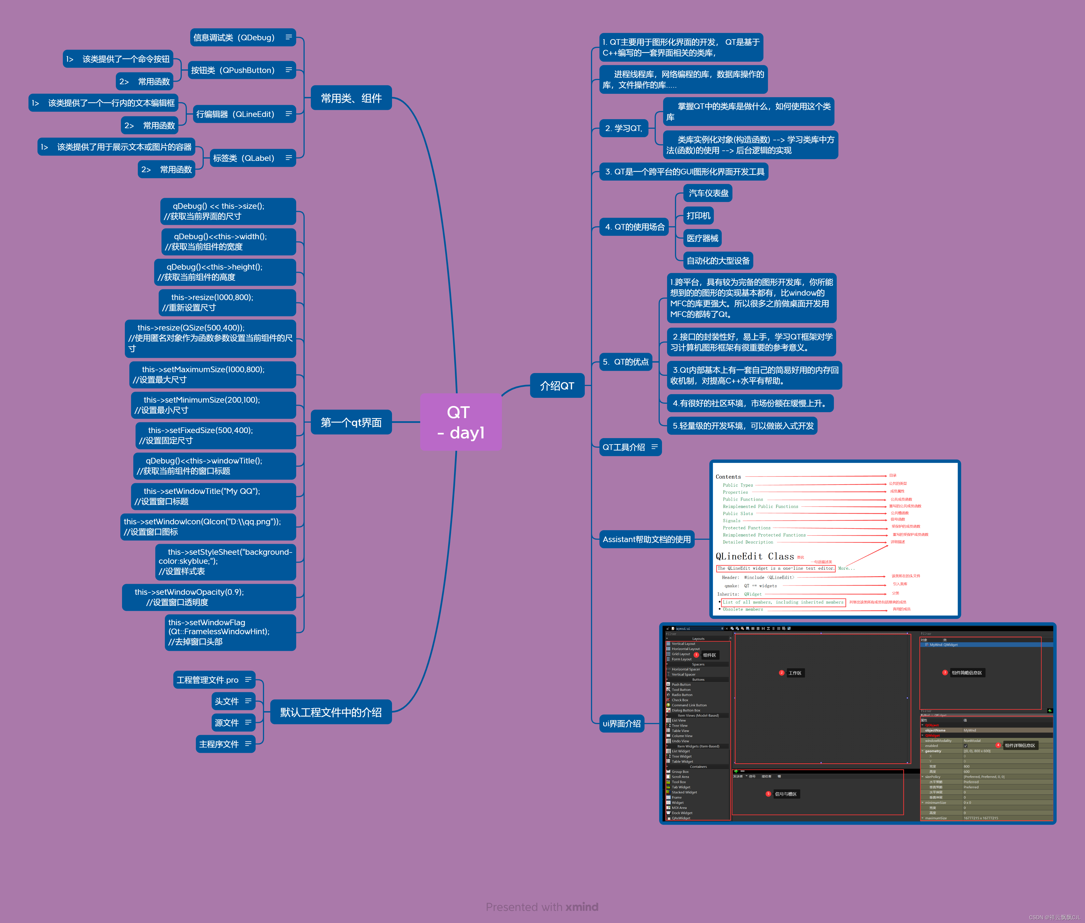Select the 介绍QT main branch
Screen dimensions: 1085x923
click(x=557, y=386)
